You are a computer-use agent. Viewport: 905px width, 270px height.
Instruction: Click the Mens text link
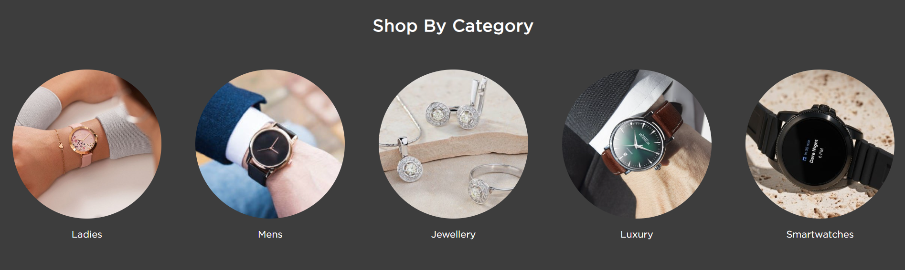pyautogui.click(x=270, y=234)
